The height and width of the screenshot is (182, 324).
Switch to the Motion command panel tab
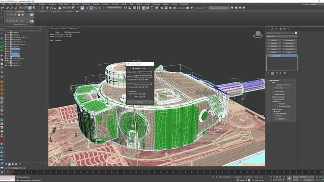pyautogui.click(x=280, y=29)
